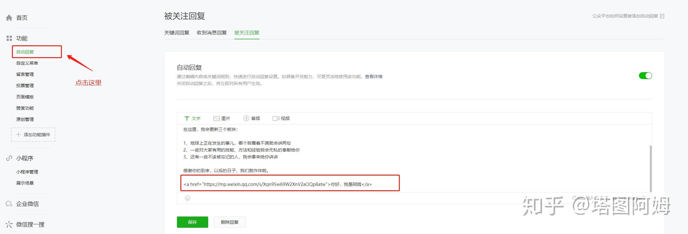Image resolution: width=688 pixels, height=234 pixels.
Task: Turn off the 自动回复 switch
Action: click(x=645, y=76)
